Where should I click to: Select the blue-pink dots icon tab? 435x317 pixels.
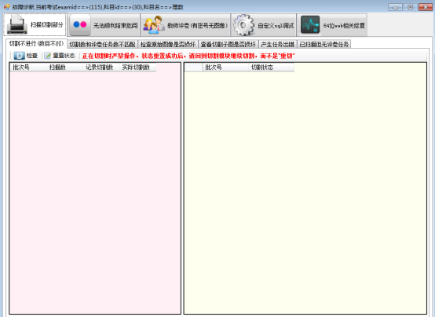coord(104,25)
